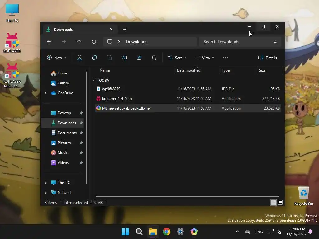Expand the This PC tree node
The image size is (319, 239).
45,183
